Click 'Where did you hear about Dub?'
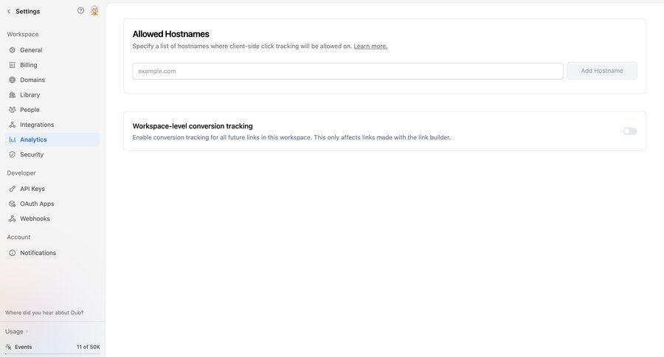Image resolution: width=664 pixels, height=357 pixels. click(x=44, y=313)
